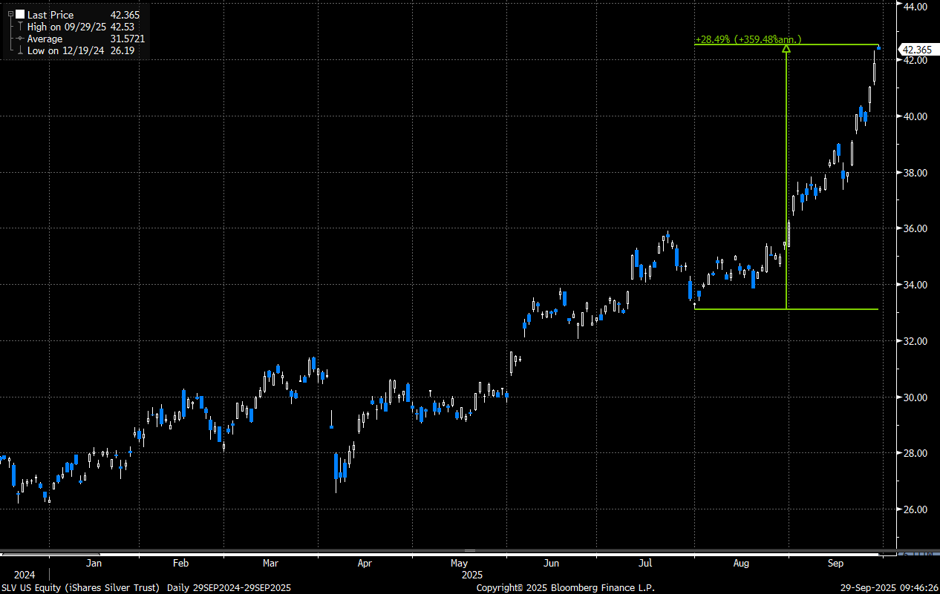Click the Average 31.5721 legend entry

click(x=85, y=39)
